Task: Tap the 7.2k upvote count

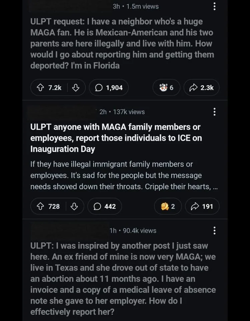Action: 55,88
